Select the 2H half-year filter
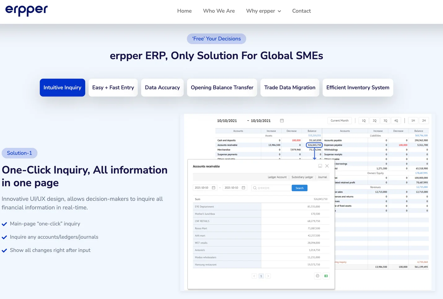Viewport: 443px width, 299px height. (424, 121)
